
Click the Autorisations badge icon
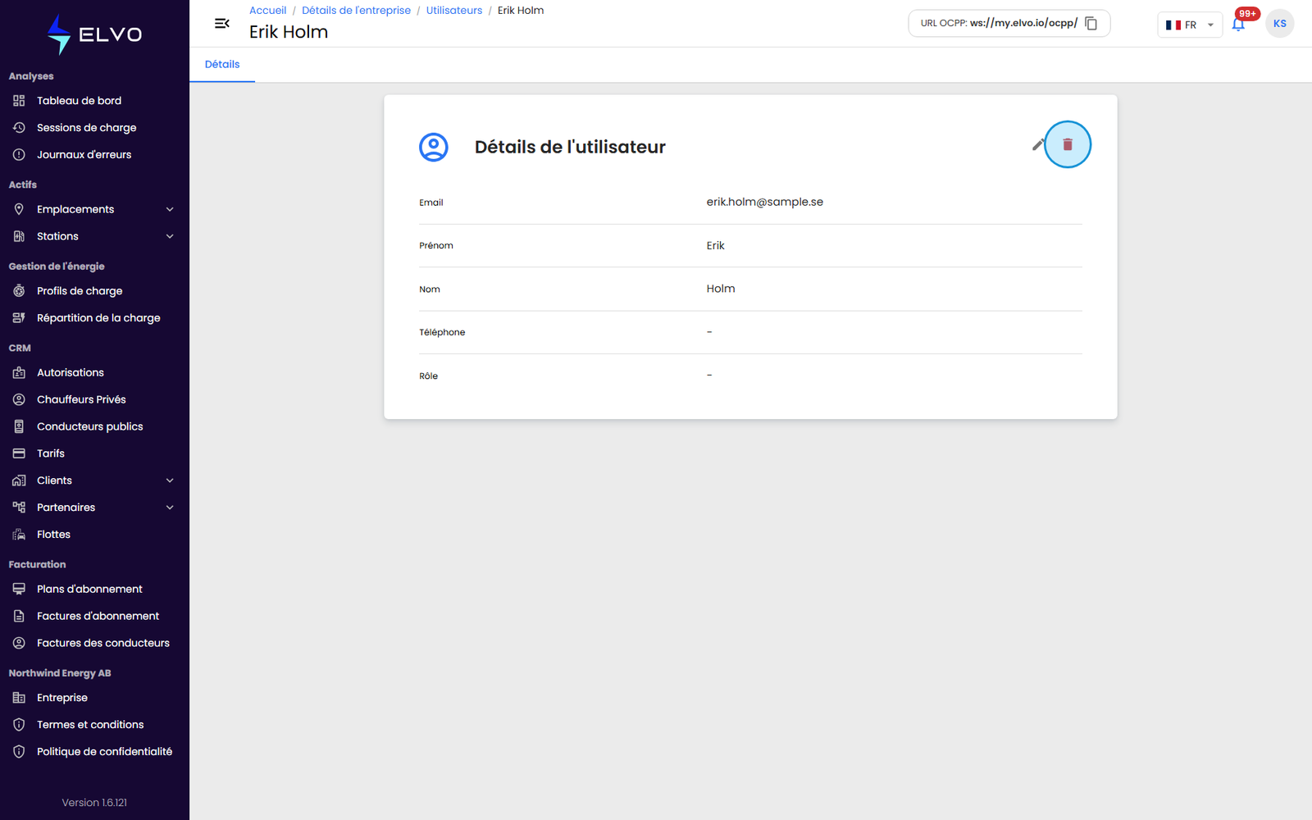[x=19, y=372]
